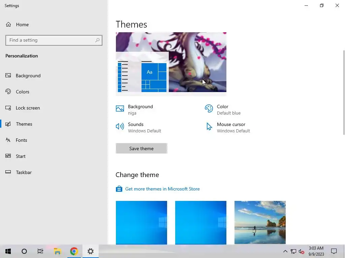Click the Save theme button
The width and height of the screenshot is (345, 258).
click(141, 148)
